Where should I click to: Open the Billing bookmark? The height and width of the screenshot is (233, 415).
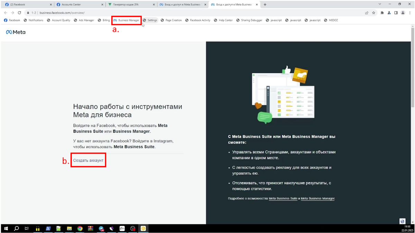tap(104, 20)
